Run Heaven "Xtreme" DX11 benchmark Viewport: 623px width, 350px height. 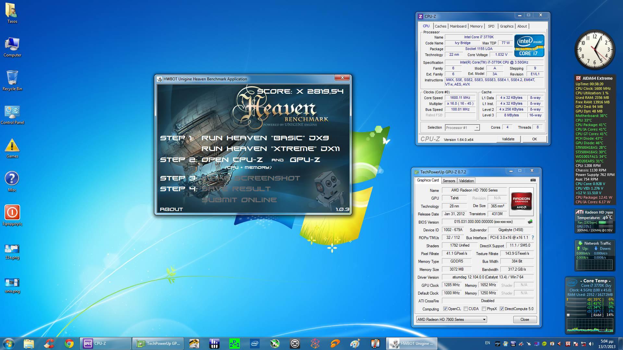tap(271, 149)
